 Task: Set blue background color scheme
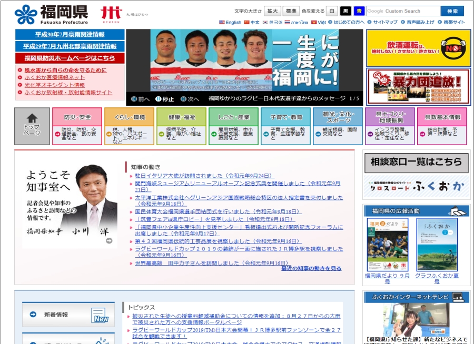pos(359,11)
